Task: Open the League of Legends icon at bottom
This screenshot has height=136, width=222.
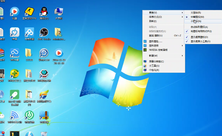Action: pos(14,134)
